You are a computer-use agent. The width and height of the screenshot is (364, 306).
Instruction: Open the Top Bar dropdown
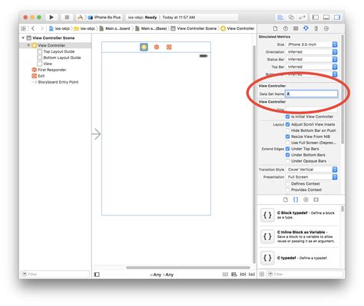coord(312,67)
